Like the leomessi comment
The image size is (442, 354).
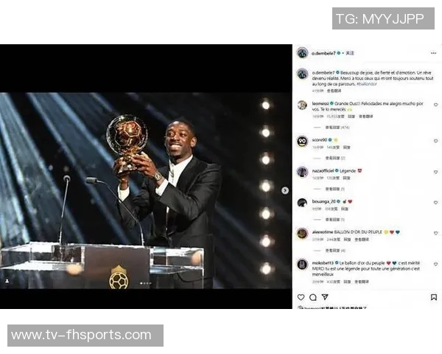pyautogui.click(x=435, y=105)
